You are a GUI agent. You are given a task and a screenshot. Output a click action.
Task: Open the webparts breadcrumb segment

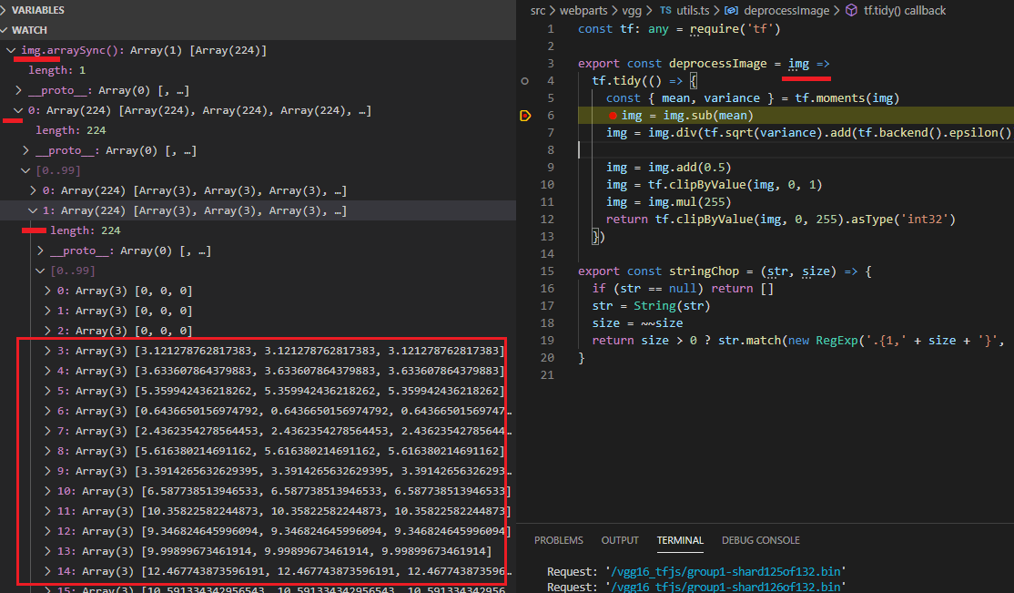tap(583, 10)
